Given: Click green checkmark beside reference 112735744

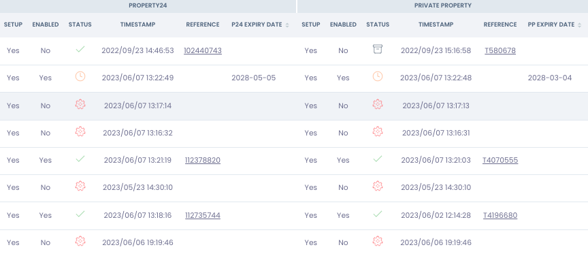Looking at the screenshot, I should (x=80, y=214).
